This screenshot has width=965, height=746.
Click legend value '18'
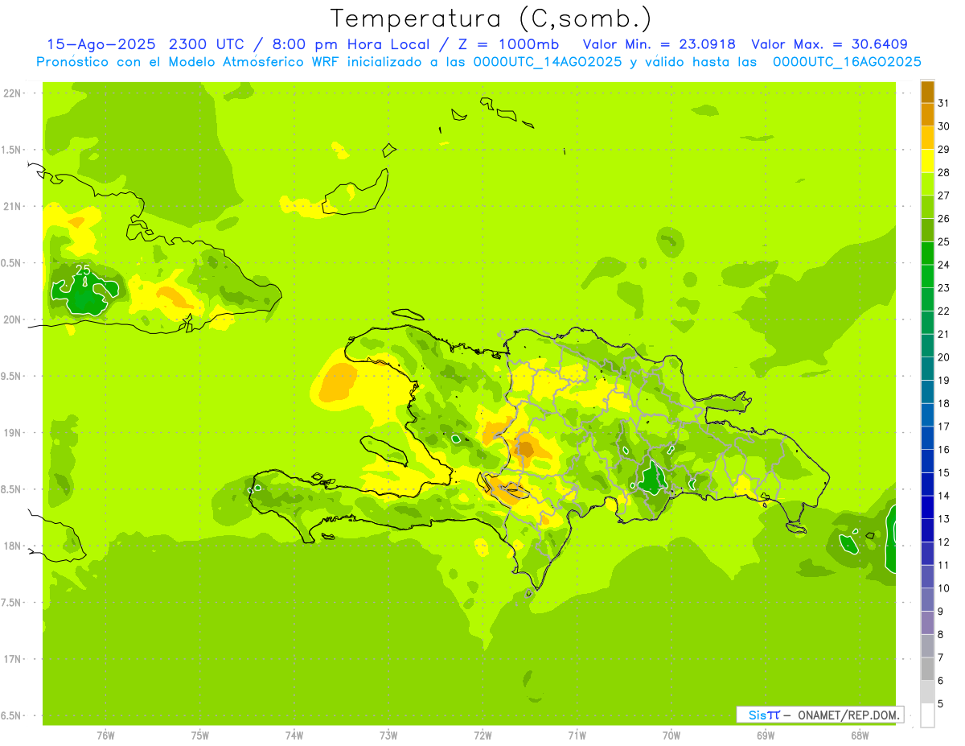pos(944,403)
